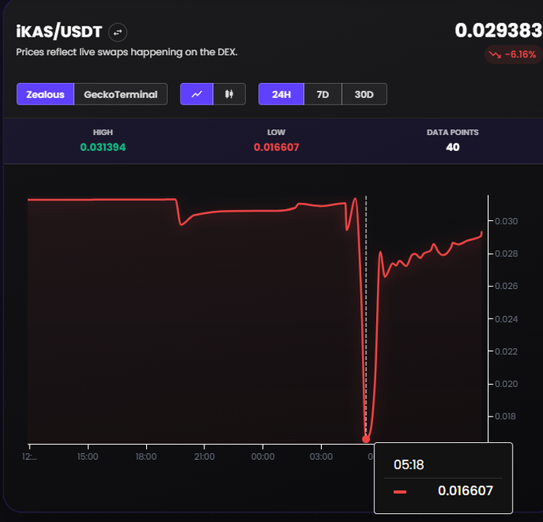Choose the 30D time range

coord(364,94)
